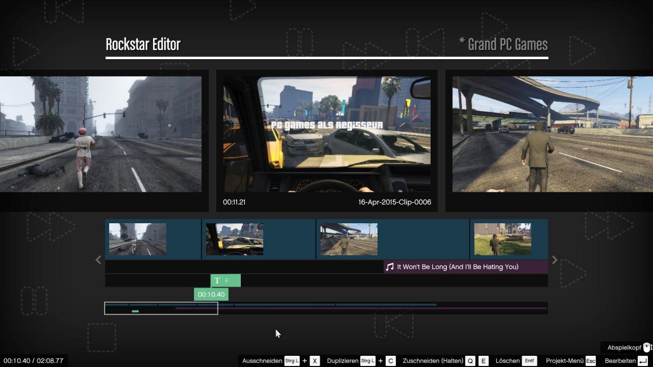Click the project name Grand PC Games
The height and width of the screenshot is (367, 653).
[508, 44]
